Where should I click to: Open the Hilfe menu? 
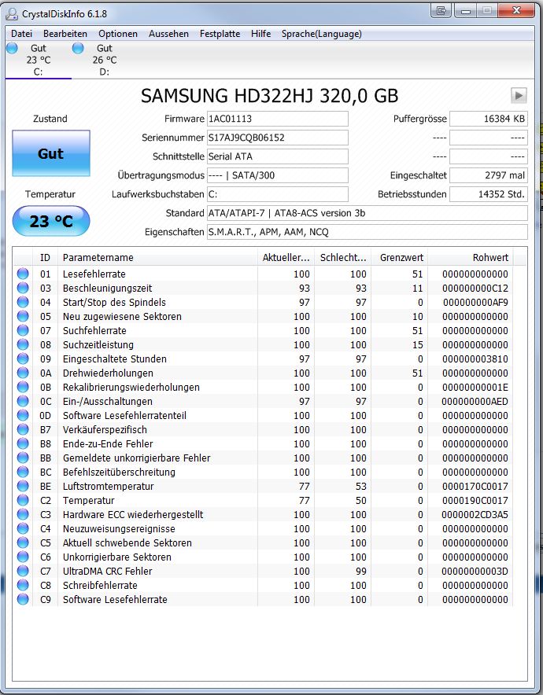click(x=260, y=34)
